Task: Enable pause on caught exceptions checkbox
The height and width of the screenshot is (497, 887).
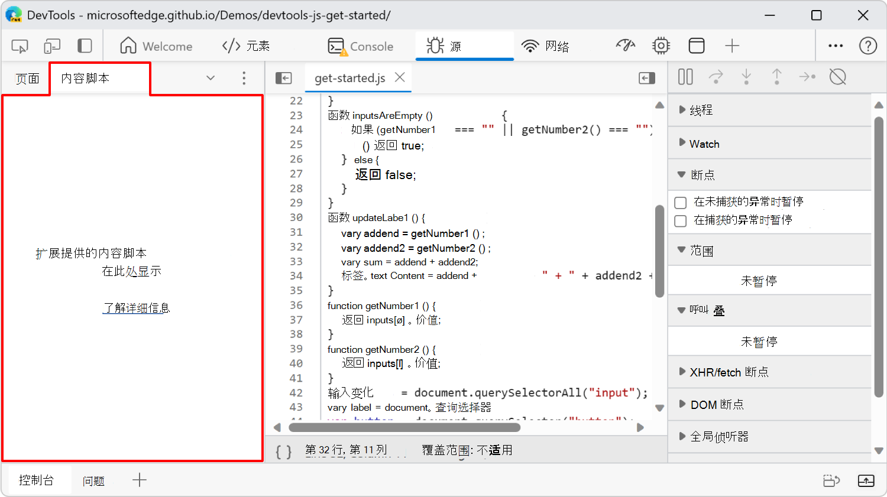Action: (x=681, y=221)
